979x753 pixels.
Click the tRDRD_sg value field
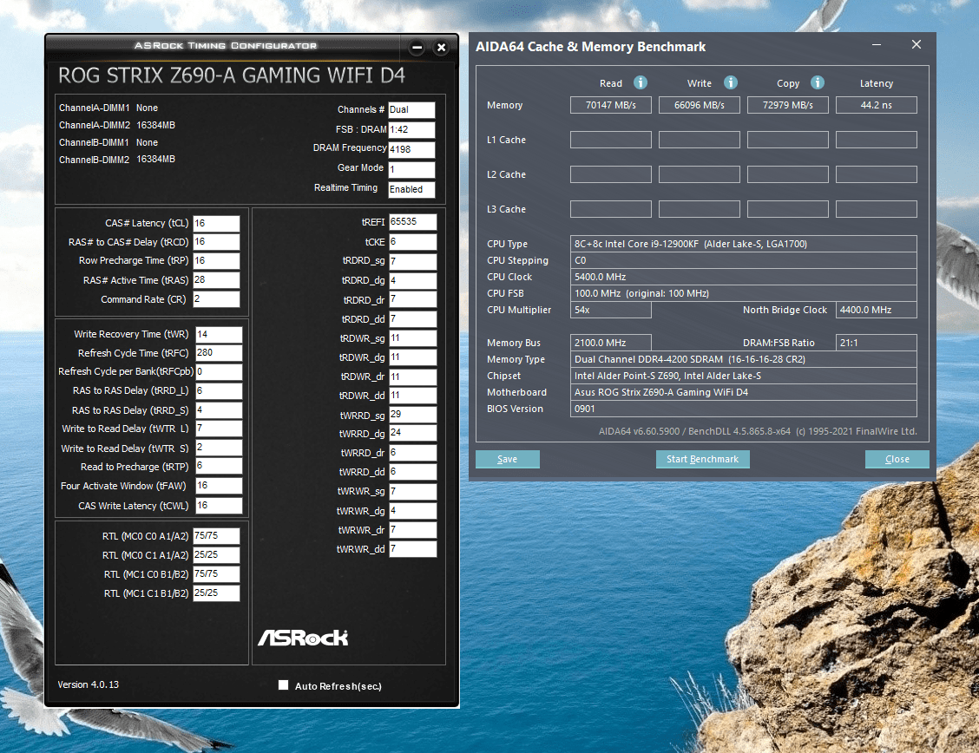click(x=413, y=261)
